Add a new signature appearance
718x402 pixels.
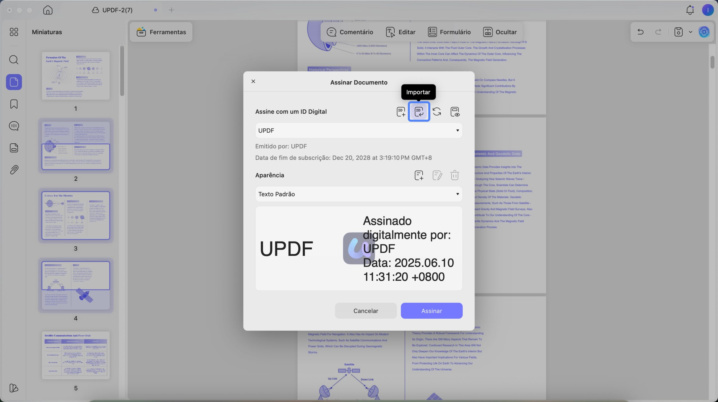click(x=419, y=175)
